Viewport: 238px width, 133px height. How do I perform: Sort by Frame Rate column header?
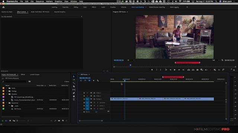click(x=40, y=85)
